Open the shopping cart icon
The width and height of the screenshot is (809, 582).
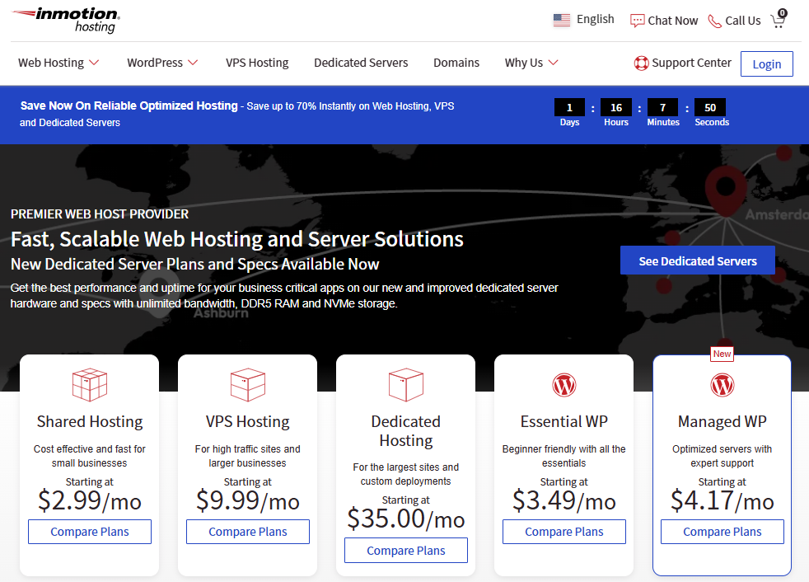point(778,19)
